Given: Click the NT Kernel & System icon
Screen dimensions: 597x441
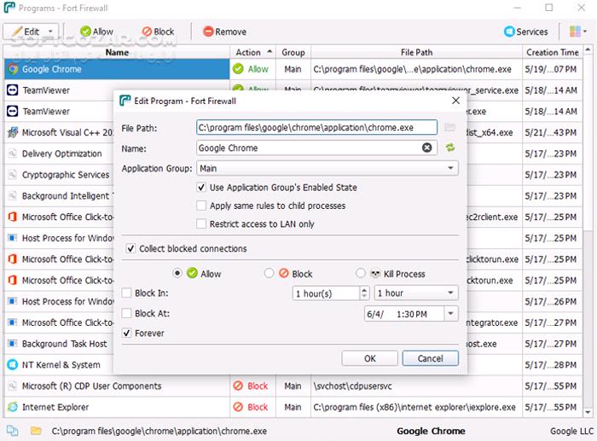Looking at the screenshot, I should (13, 365).
